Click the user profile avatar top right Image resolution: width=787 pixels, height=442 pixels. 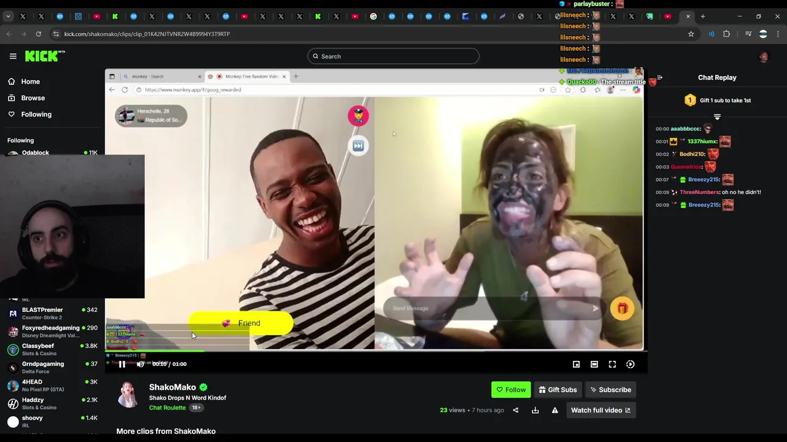tap(764, 56)
